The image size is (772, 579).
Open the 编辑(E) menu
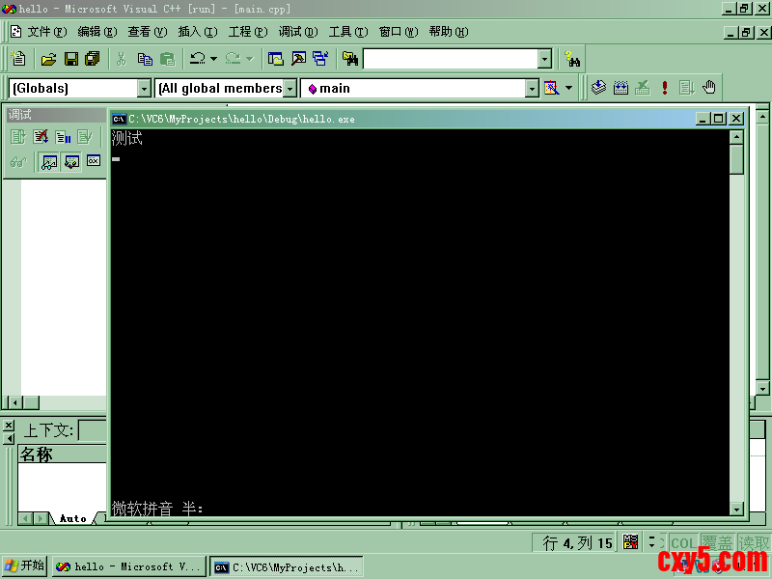[x=97, y=32]
